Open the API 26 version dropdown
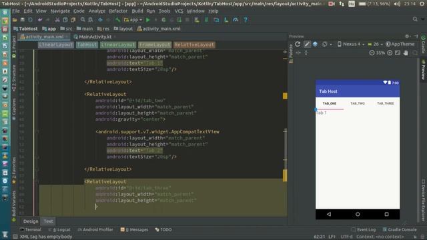Screen dimensions: 427x240 (375, 44)
